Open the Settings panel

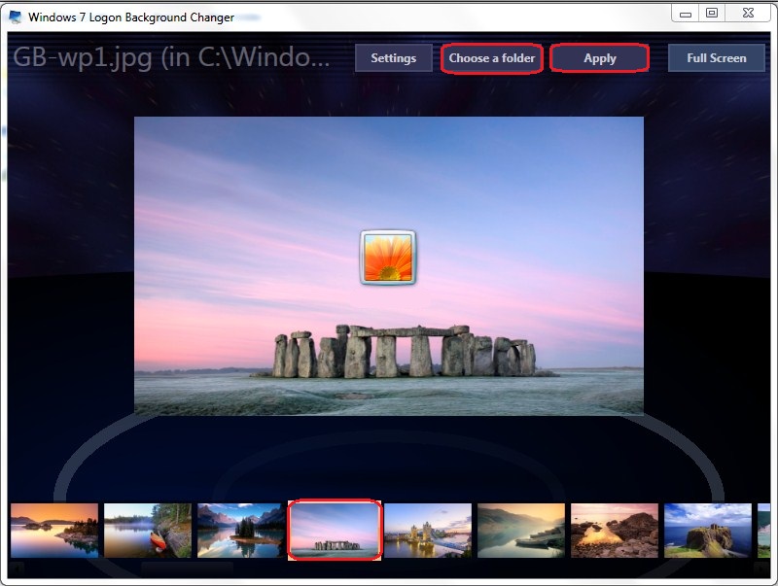point(393,58)
